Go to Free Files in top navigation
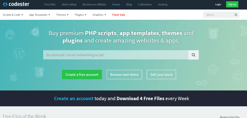This screenshot has width=247, height=118. (50, 5)
